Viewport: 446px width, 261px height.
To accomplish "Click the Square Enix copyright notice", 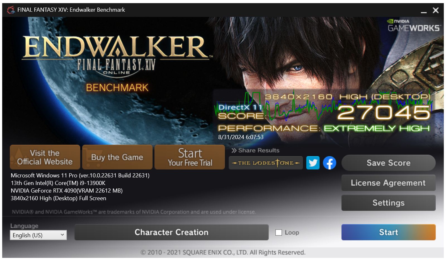I will tap(223, 252).
